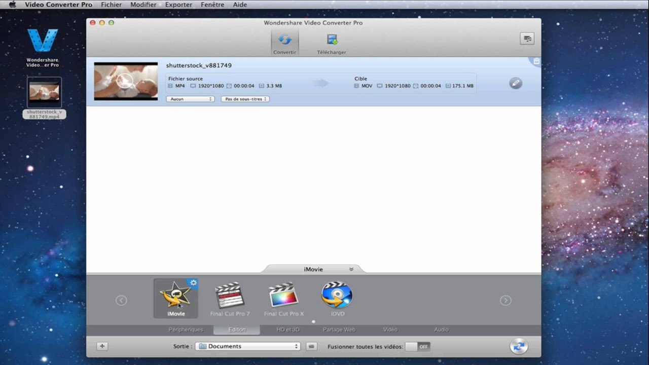Collapse the iMovie format panel handle
The width and height of the screenshot is (649, 365).
(313, 269)
